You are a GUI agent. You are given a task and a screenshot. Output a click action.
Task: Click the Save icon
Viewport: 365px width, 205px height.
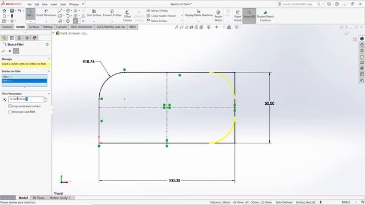[12, 11]
